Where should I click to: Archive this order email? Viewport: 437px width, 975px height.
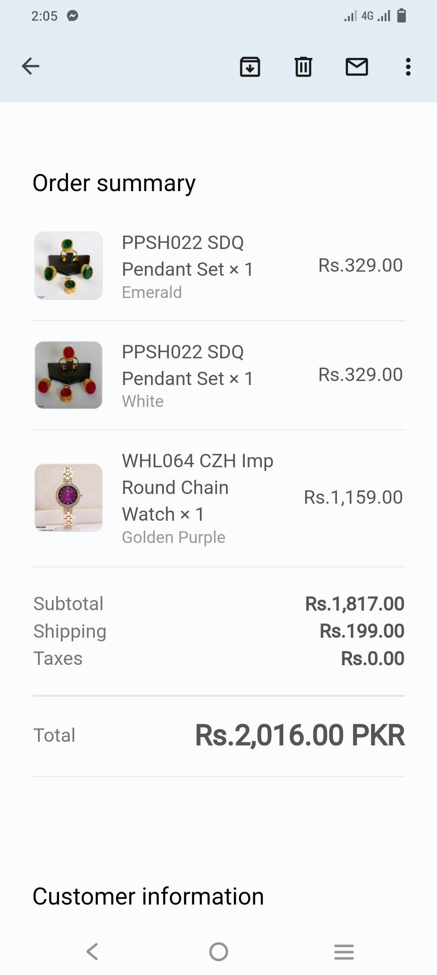(250, 67)
